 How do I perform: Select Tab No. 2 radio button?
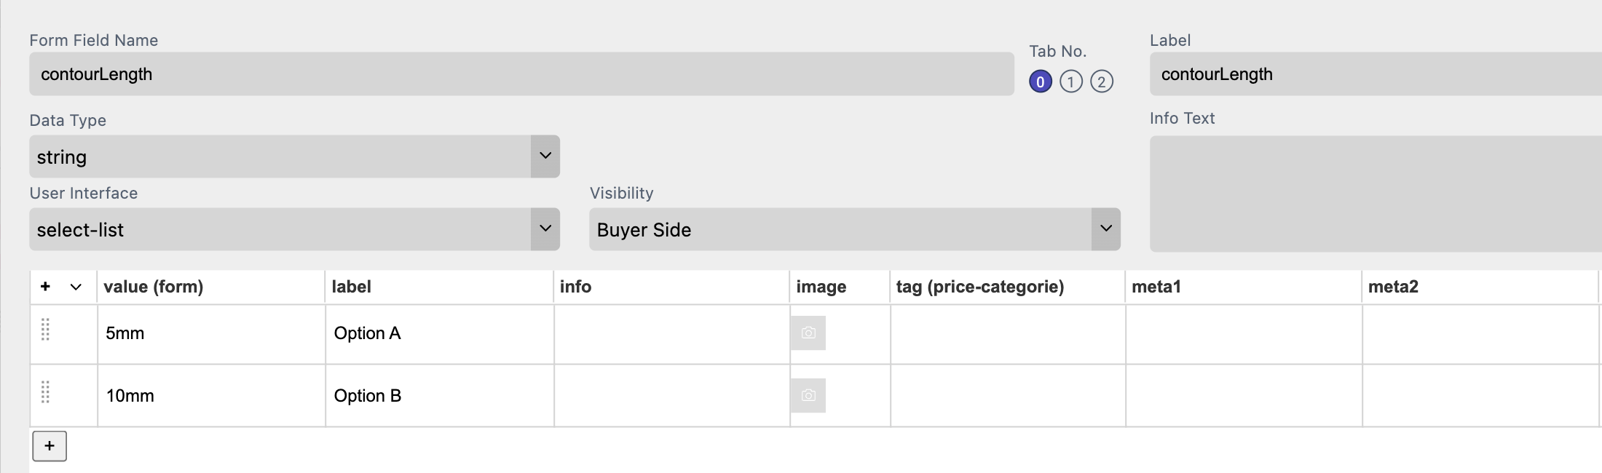(x=1101, y=82)
